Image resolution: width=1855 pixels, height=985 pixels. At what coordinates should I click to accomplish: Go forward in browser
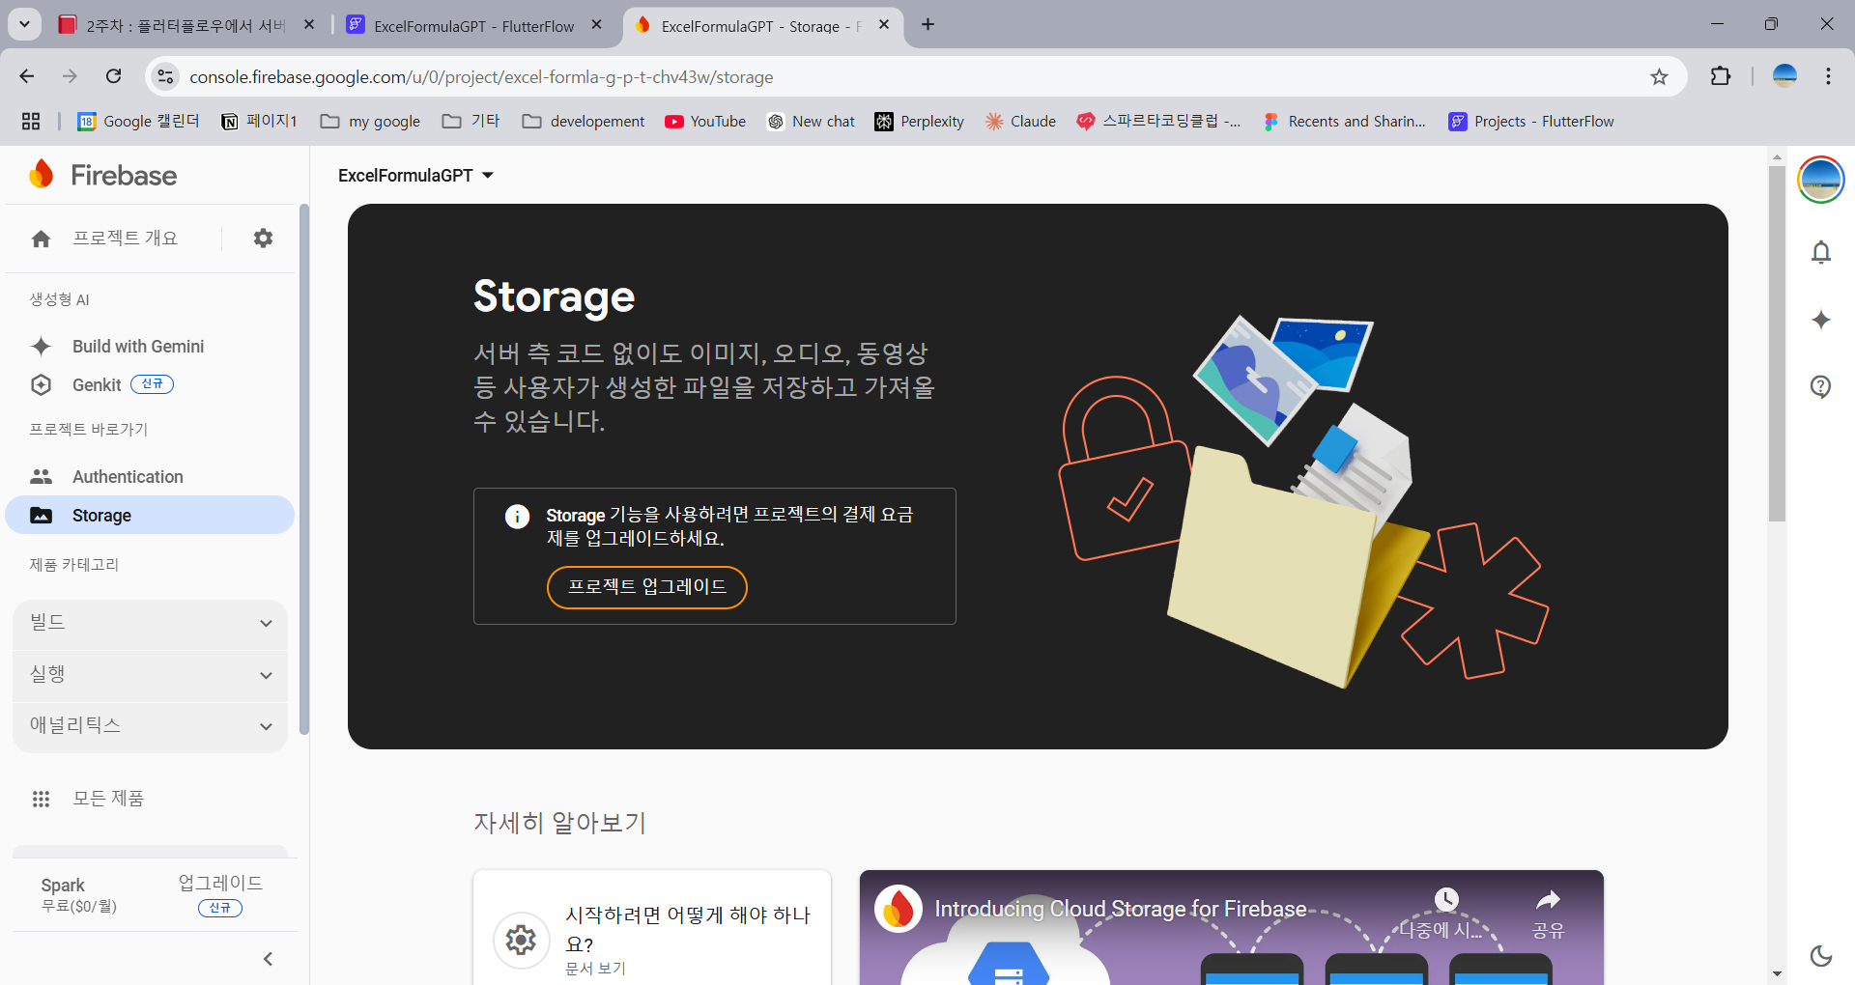pyautogui.click(x=70, y=76)
